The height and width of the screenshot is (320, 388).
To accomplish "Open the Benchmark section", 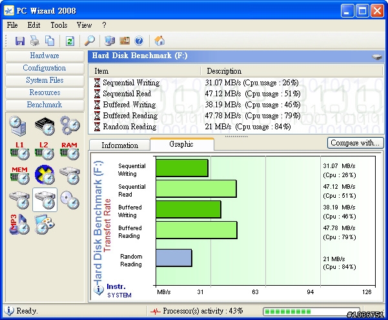I will (x=45, y=105).
